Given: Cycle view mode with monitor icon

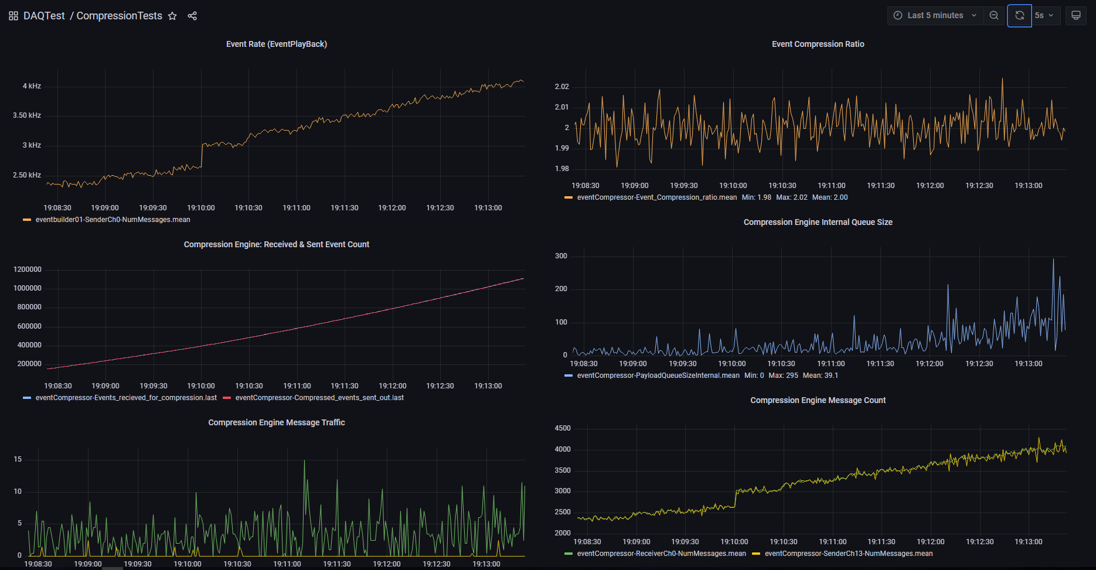Looking at the screenshot, I should coord(1076,15).
